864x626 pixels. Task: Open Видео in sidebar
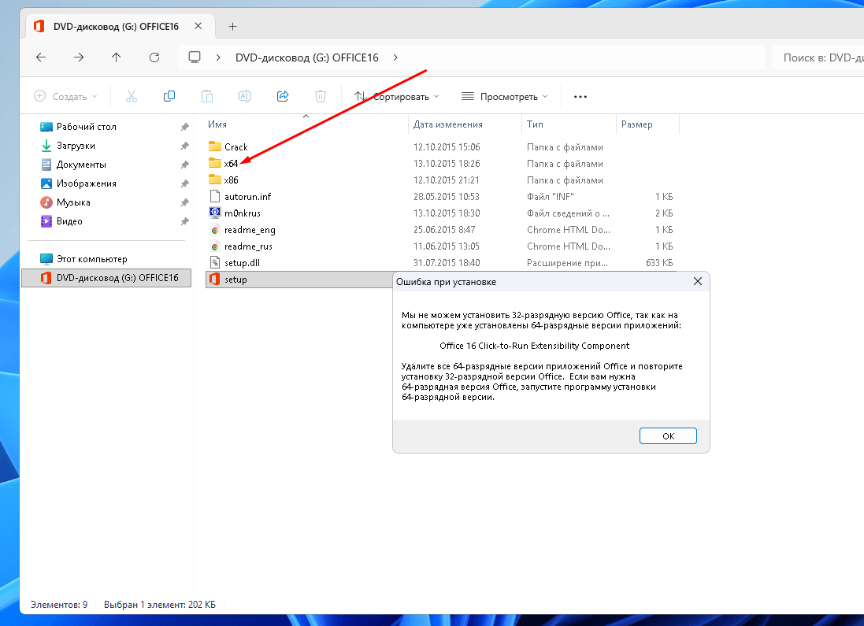click(x=69, y=221)
